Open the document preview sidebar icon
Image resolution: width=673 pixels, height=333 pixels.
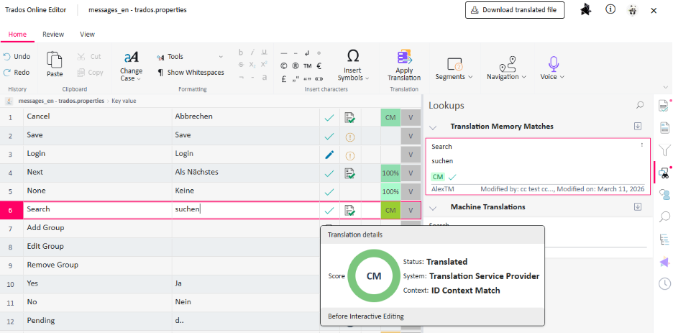(664, 127)
